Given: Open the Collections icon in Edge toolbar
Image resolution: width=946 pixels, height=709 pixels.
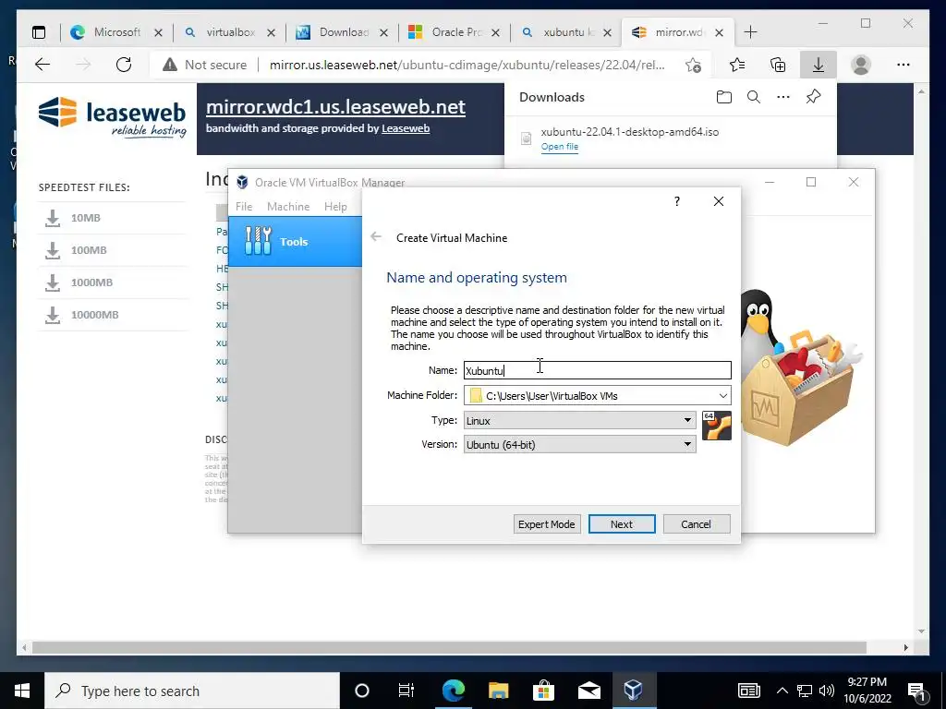Looking at the screenshot, I should point(778,65).
